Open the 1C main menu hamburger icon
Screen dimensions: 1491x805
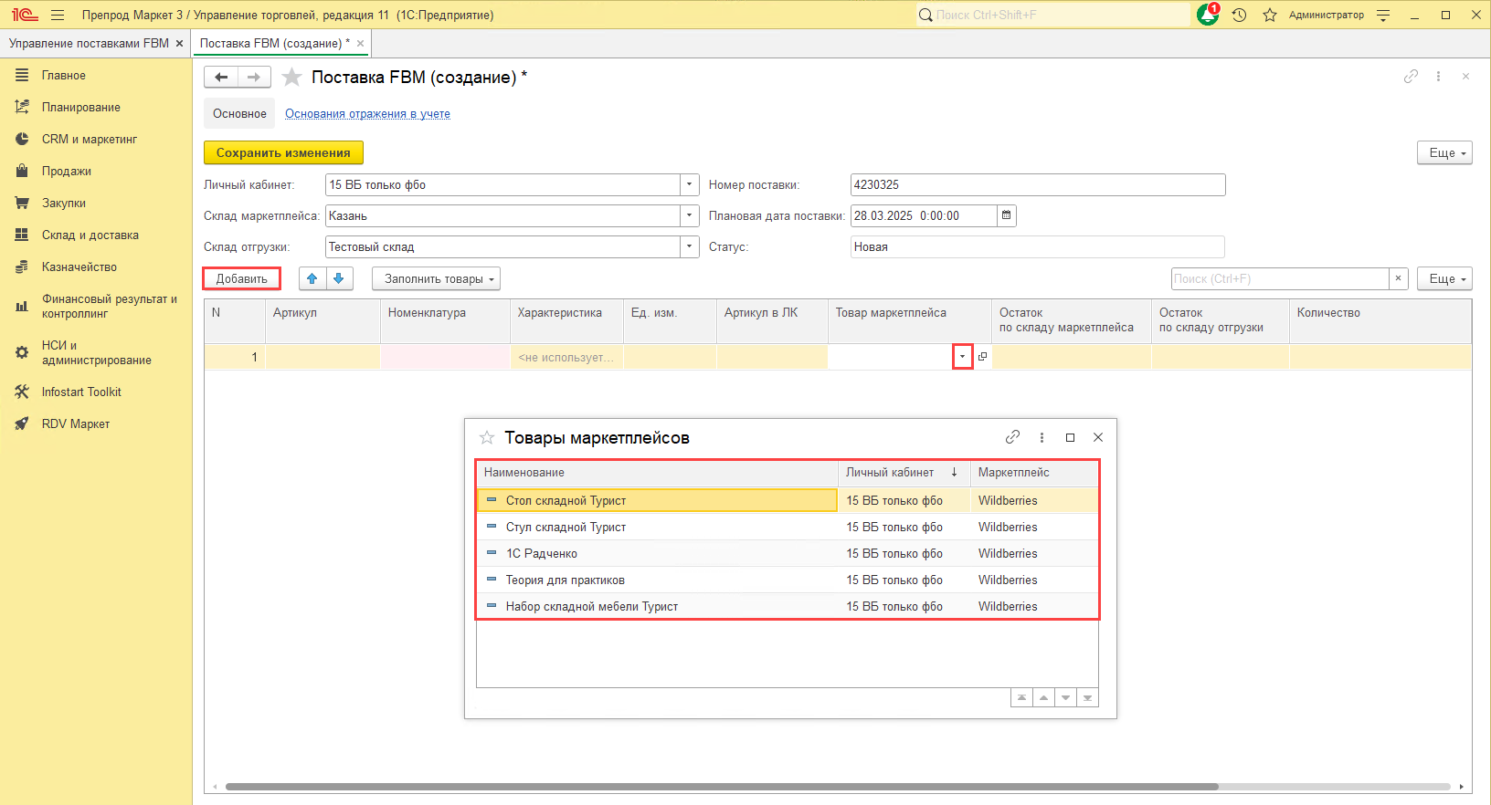click(58, 15)
